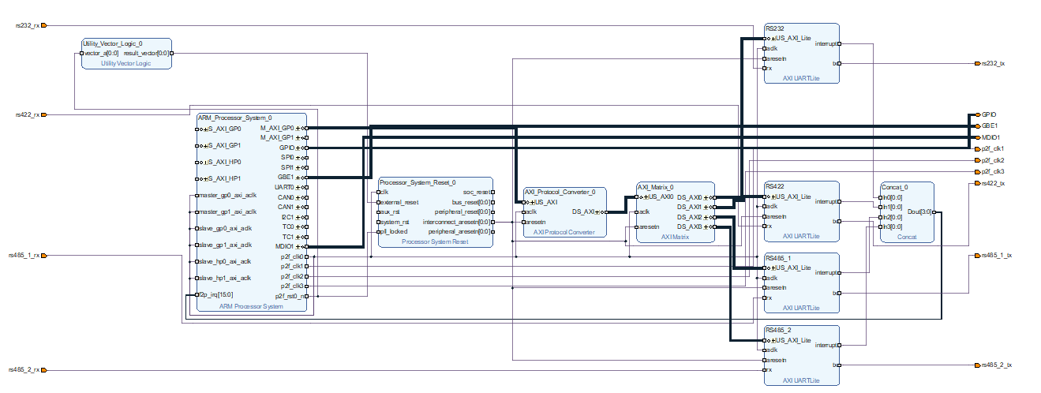Expand the CAN1 interface pin
Image resolution: width=1041 pixels, height=393 pixels.
(298, 207)
